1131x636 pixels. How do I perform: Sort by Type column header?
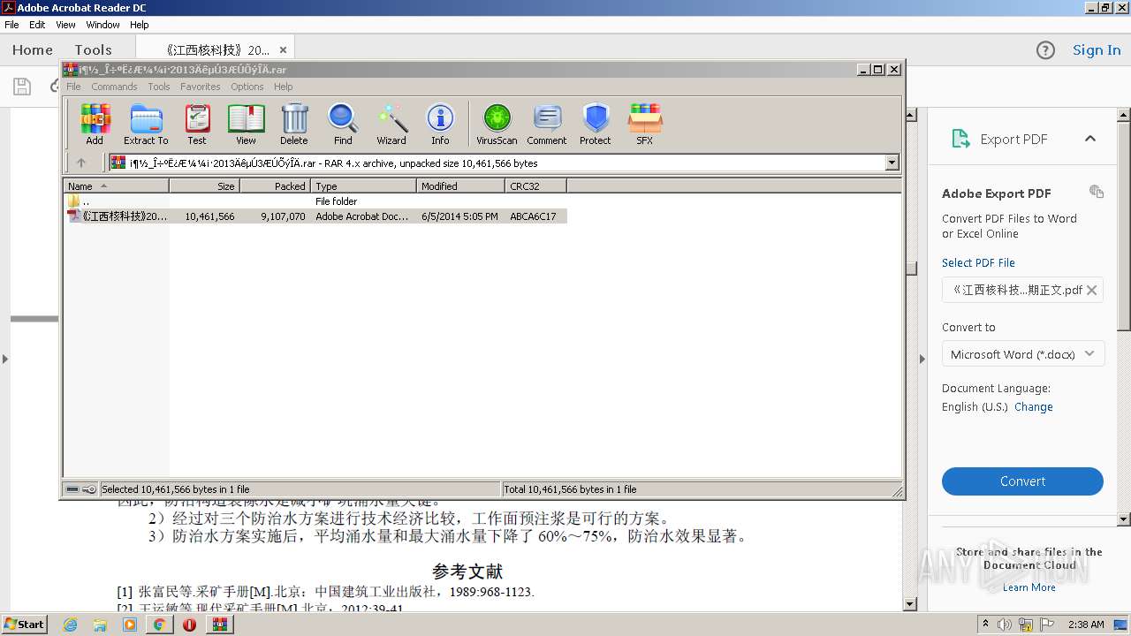click(x=363, y=186)
